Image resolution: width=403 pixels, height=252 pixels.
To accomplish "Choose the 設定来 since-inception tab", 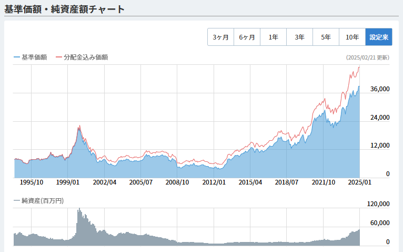I will [379, 37].
